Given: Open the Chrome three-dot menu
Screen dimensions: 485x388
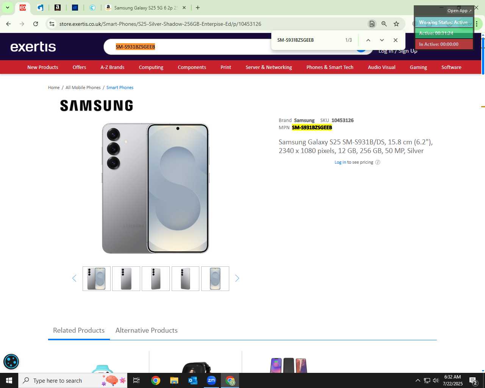Looking at the screenshot, I should click(477, 24).
